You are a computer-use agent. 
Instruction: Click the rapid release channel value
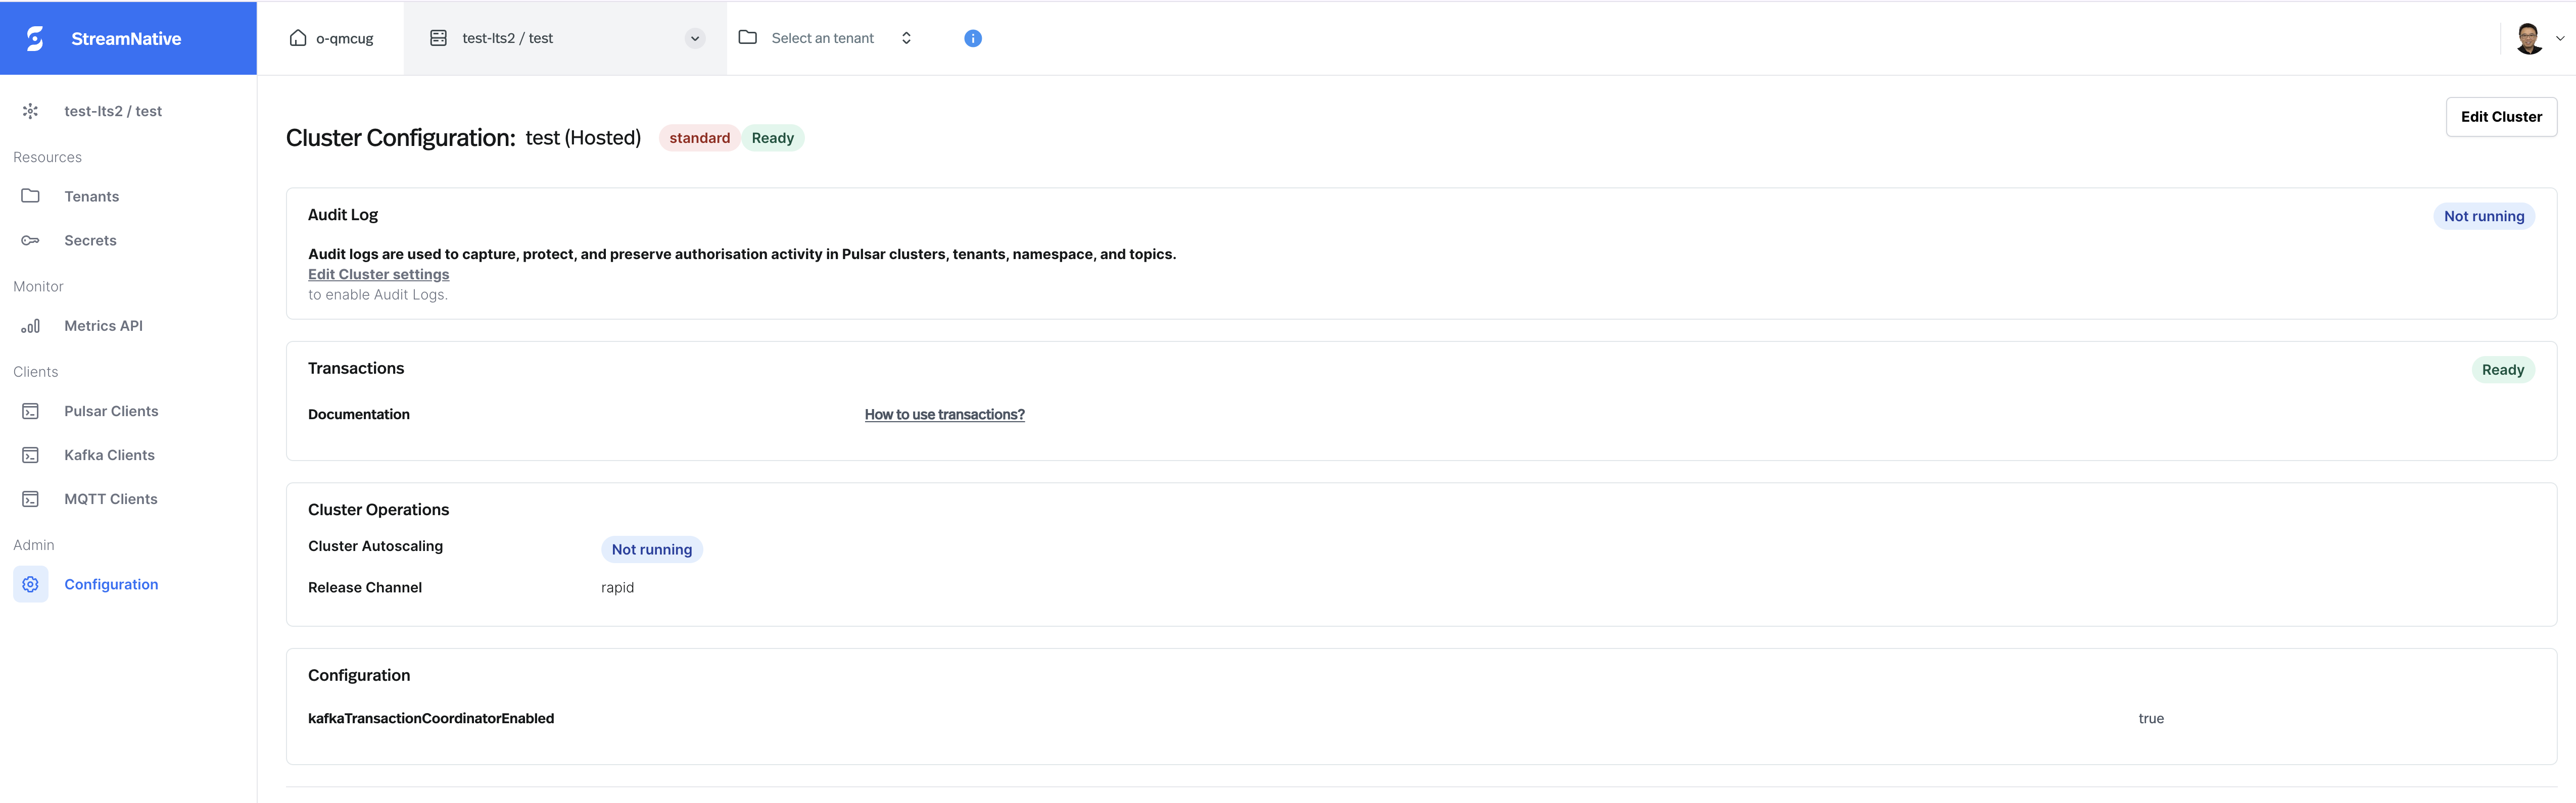(617, 587)
